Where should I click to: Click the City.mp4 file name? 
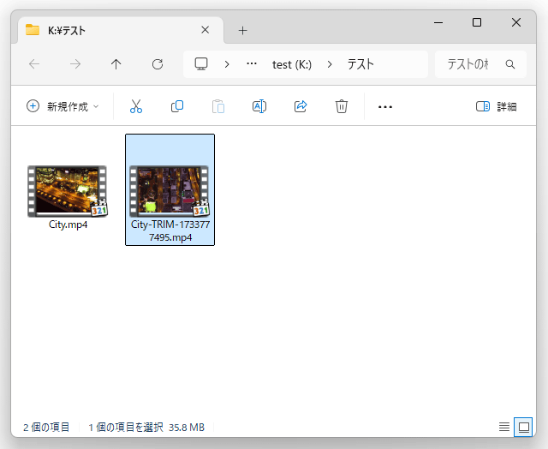click(x=68, y=224)
